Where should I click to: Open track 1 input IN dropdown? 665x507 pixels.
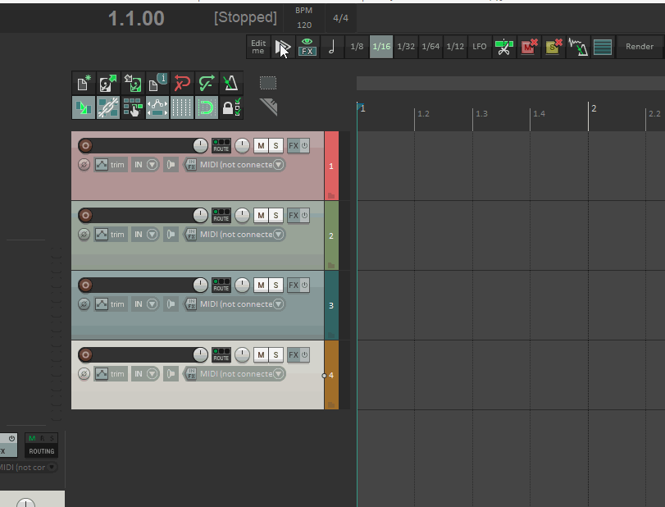click(x=144, y=165)
